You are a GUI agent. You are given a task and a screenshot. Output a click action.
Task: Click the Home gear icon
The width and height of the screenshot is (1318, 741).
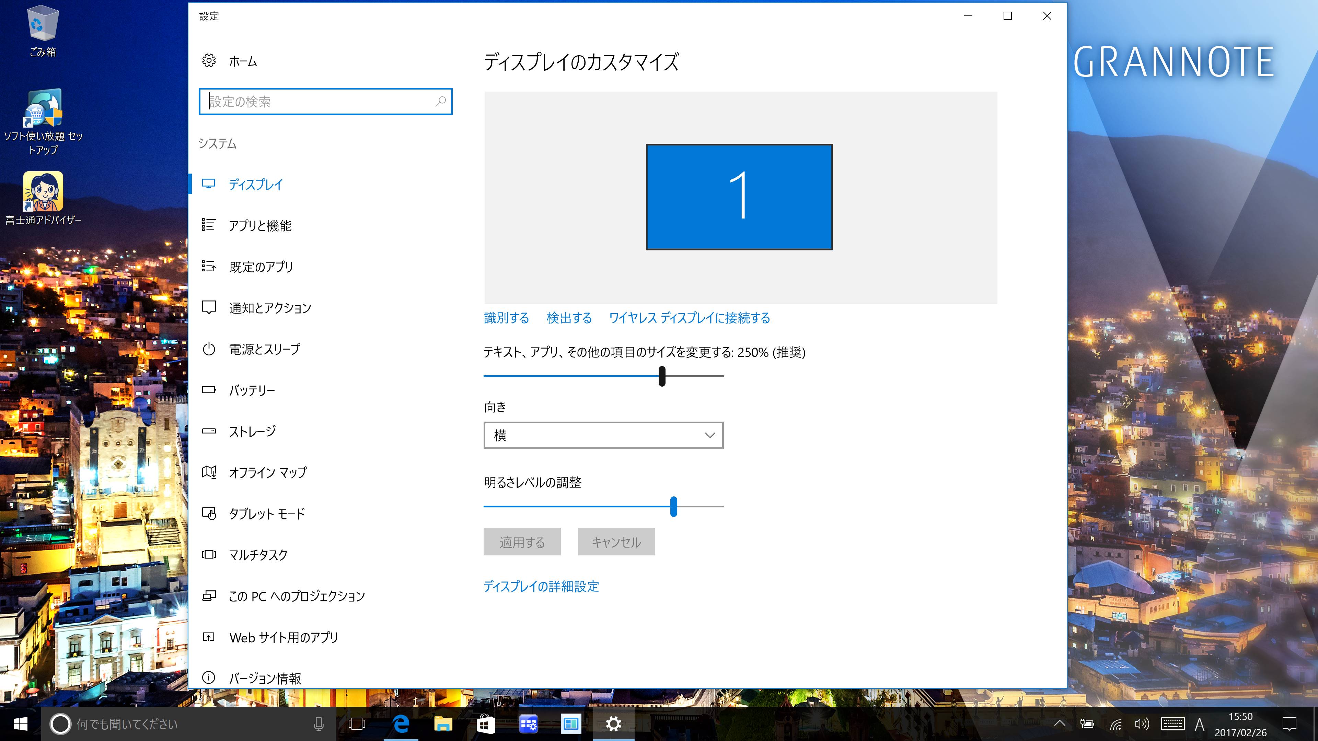pos(209,61)
